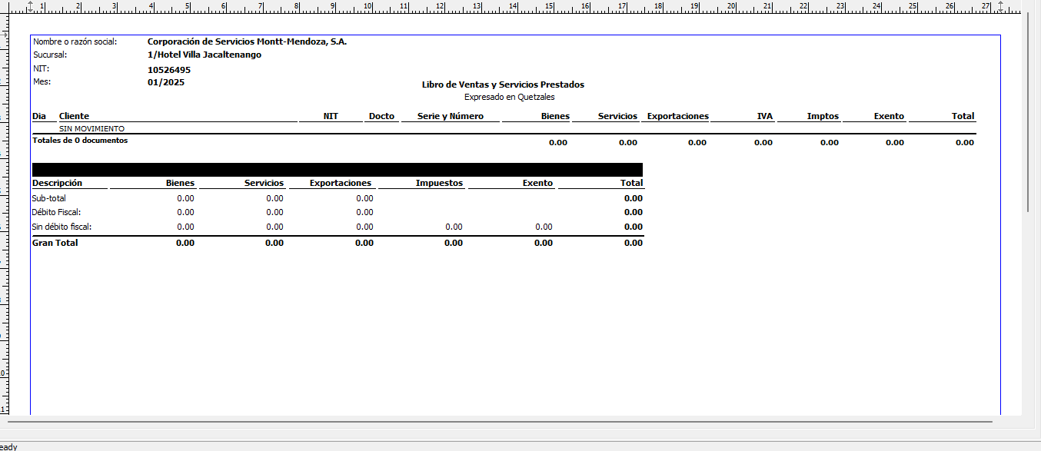Image resolution: width=1041 pixels, height=451 pixels.
Task: Click Gran Total row Total value 0.00
Action: tap(634, 243)
